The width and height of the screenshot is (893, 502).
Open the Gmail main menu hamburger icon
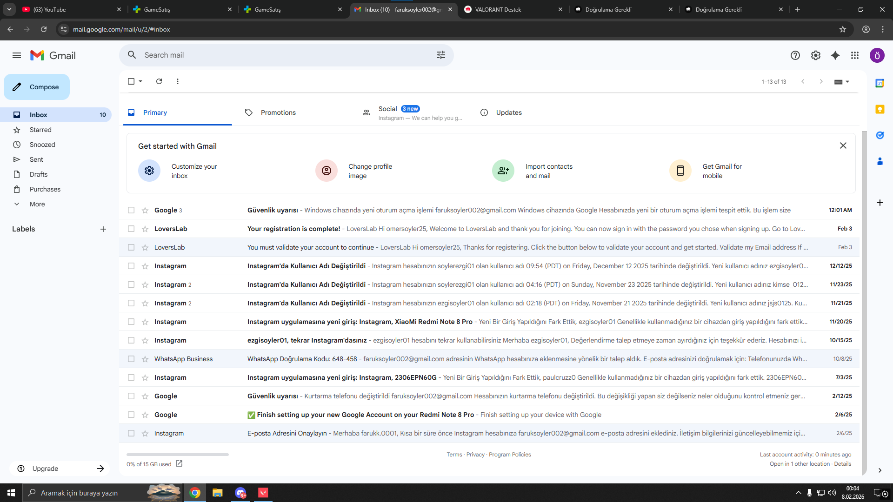(17, 55)
